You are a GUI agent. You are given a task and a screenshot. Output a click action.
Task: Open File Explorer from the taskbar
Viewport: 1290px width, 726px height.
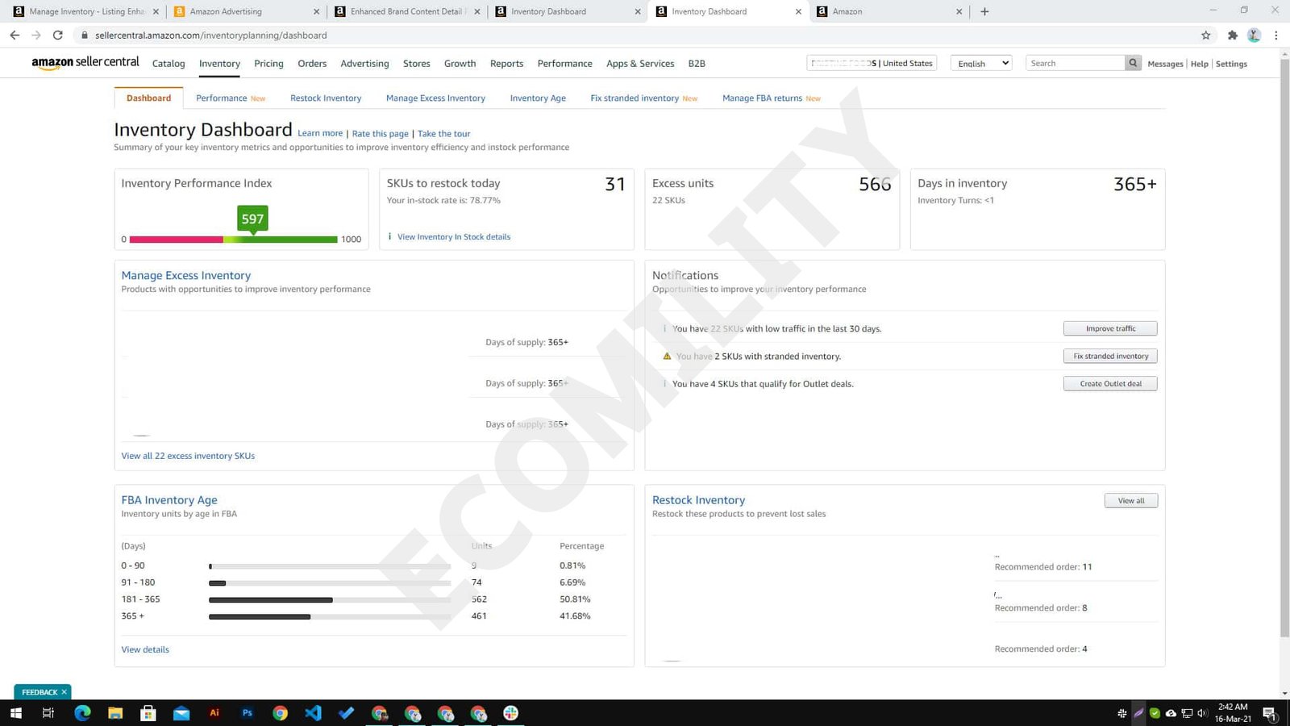click(x=115, y=713)
